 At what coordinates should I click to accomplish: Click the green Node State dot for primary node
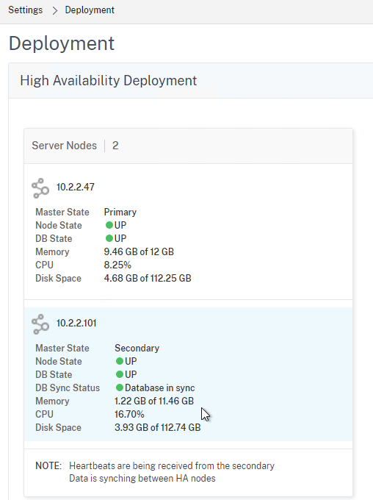click(x=109, y=225)
